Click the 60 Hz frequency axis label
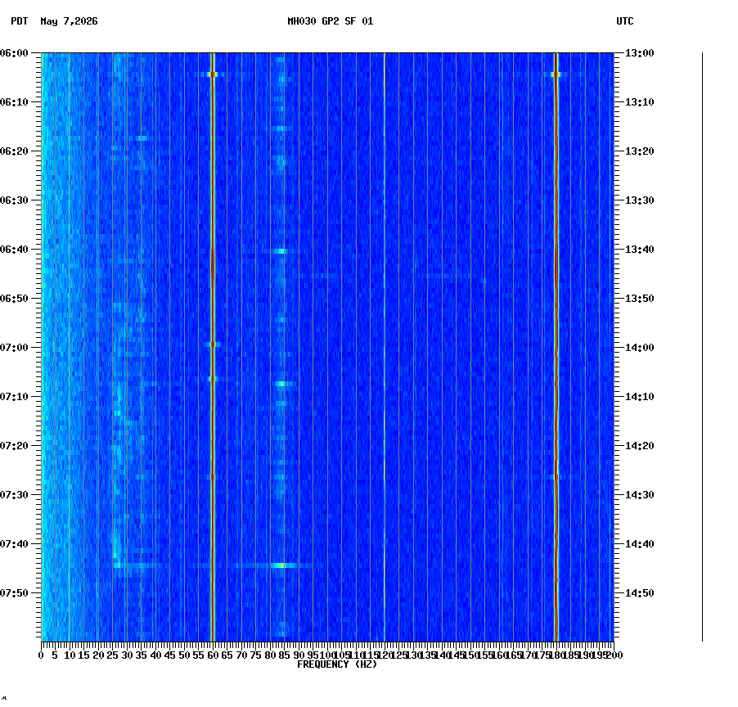The height and width of the screenshot is (707, 738). [214, 655]
